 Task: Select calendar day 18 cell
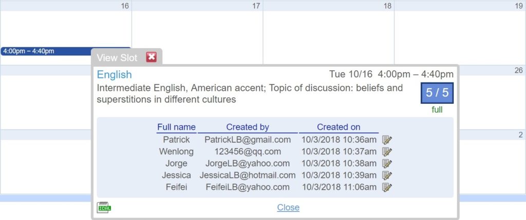[328, 33]
